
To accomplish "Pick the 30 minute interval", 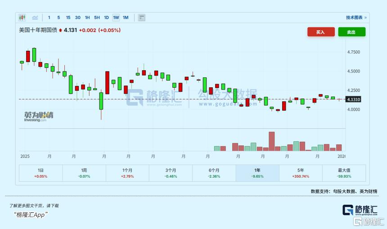I will click(78, 18).
